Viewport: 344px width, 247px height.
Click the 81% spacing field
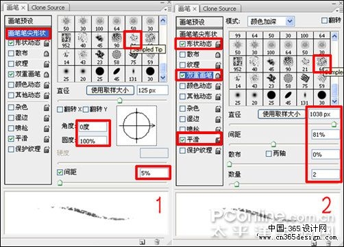(x=325, y=135)
